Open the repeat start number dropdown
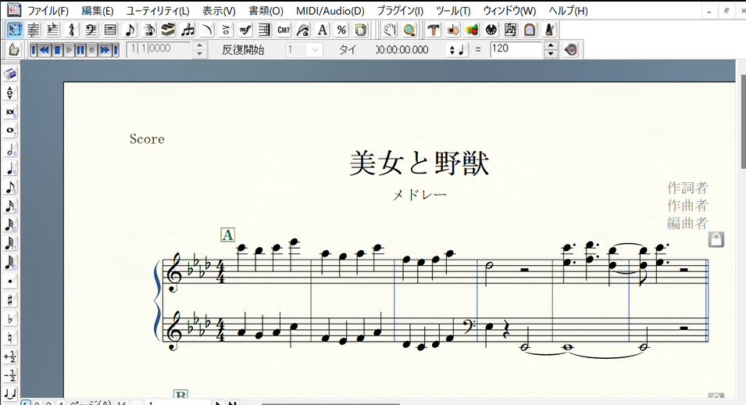Viewport: 746px width, 405px height. [315, 50]
